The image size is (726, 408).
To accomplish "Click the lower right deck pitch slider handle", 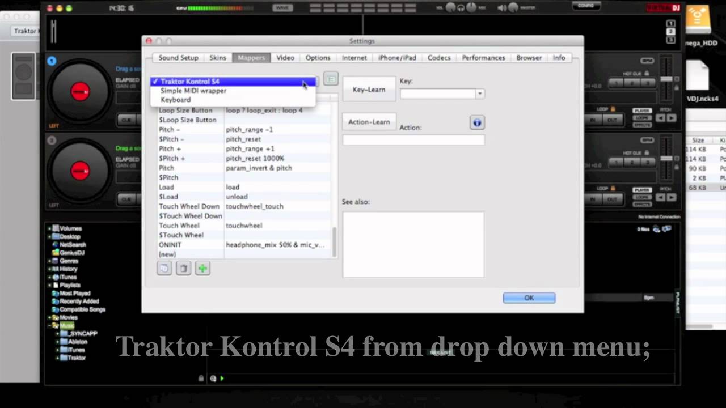I will tap(666, 159).
